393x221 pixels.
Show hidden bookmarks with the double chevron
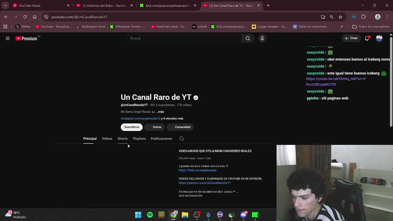pyautogui.click(x=341, y=27)
